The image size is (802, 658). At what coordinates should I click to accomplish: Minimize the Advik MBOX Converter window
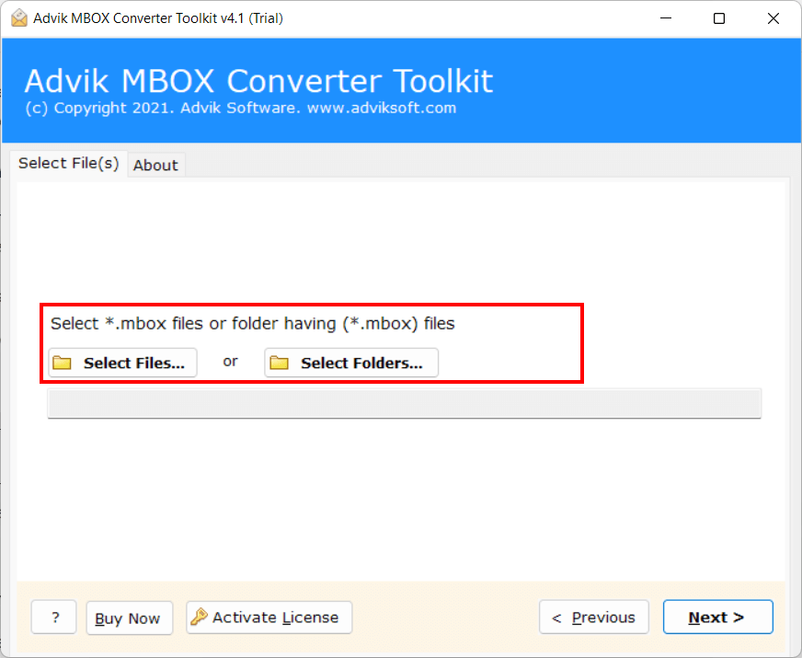tap(666, 18)
